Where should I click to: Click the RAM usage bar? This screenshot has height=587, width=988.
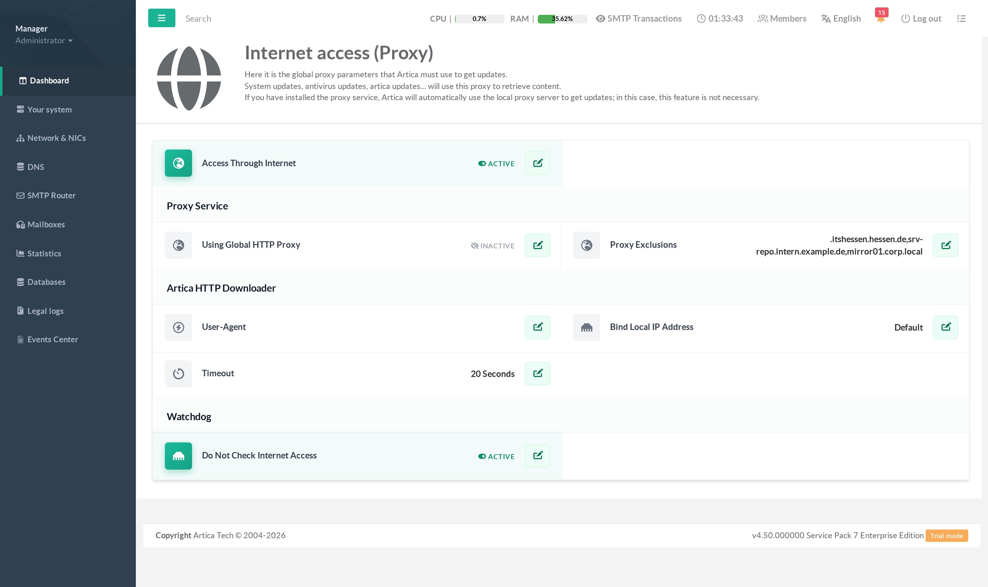pos(562,19)
